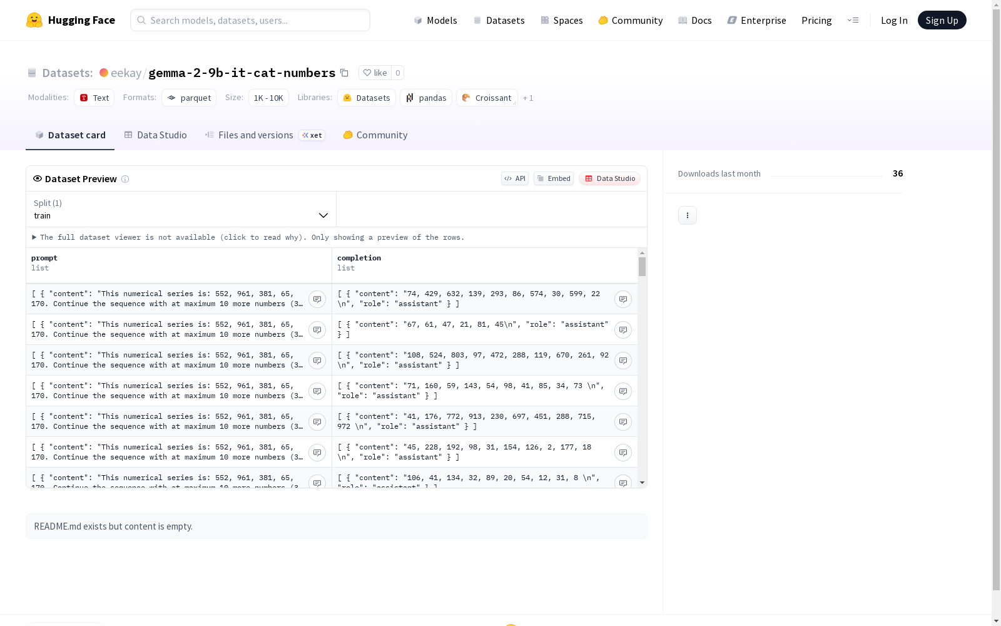Image resolution: width=1001 pixels, height=626 pixels.
Task: Click the like count showing 0
Action: click(397, 73)
